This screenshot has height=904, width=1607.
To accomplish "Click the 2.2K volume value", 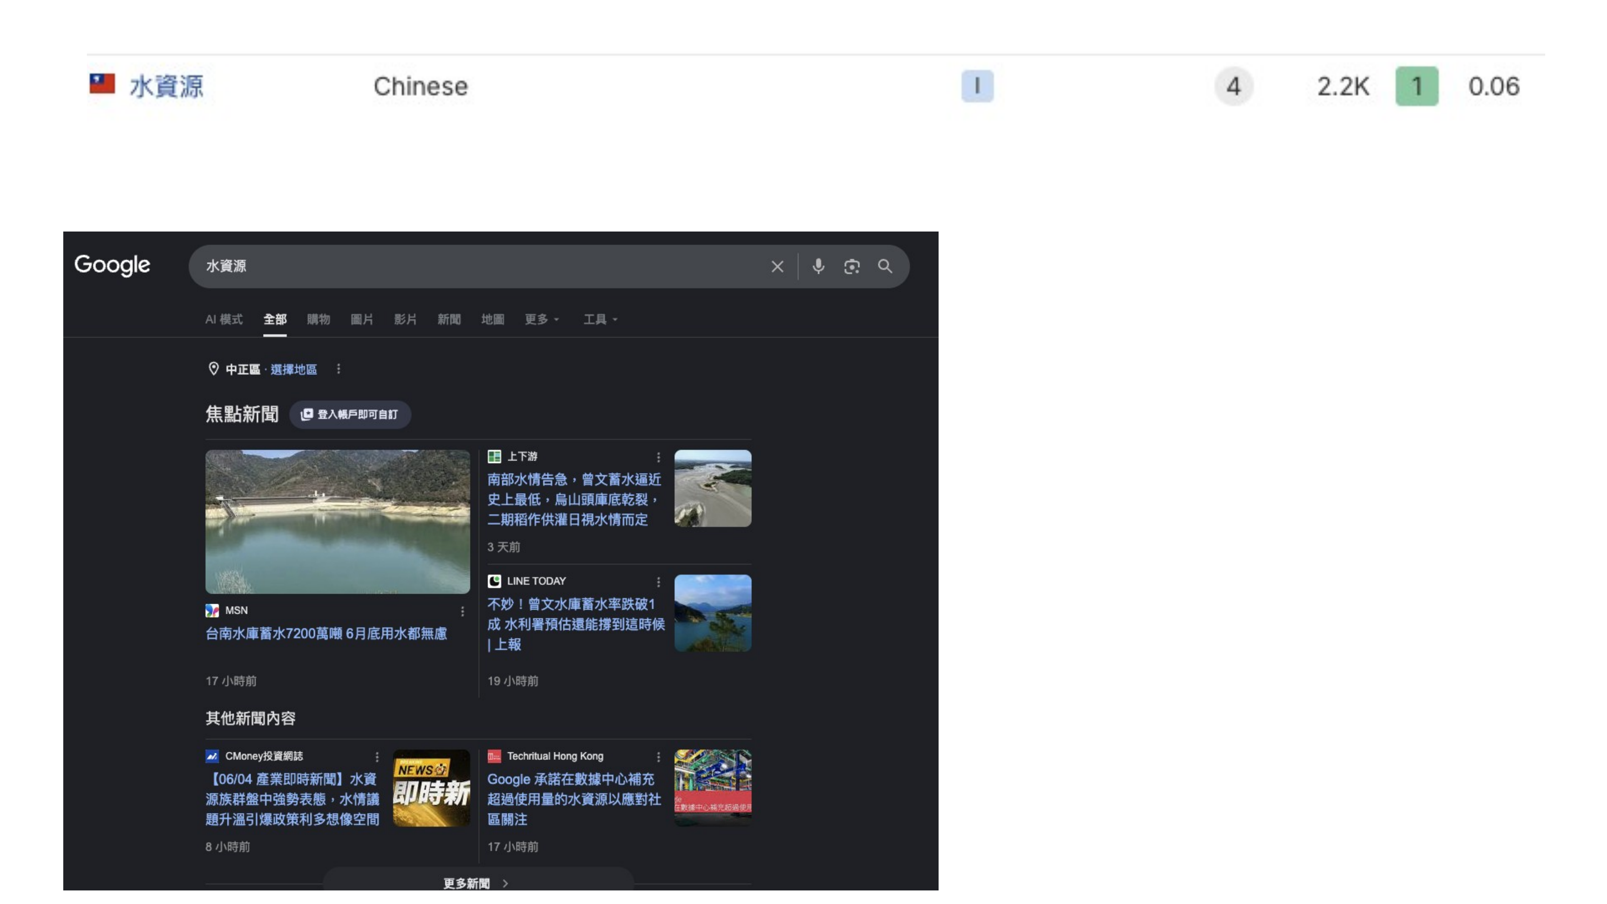I will click(1342, 86).
